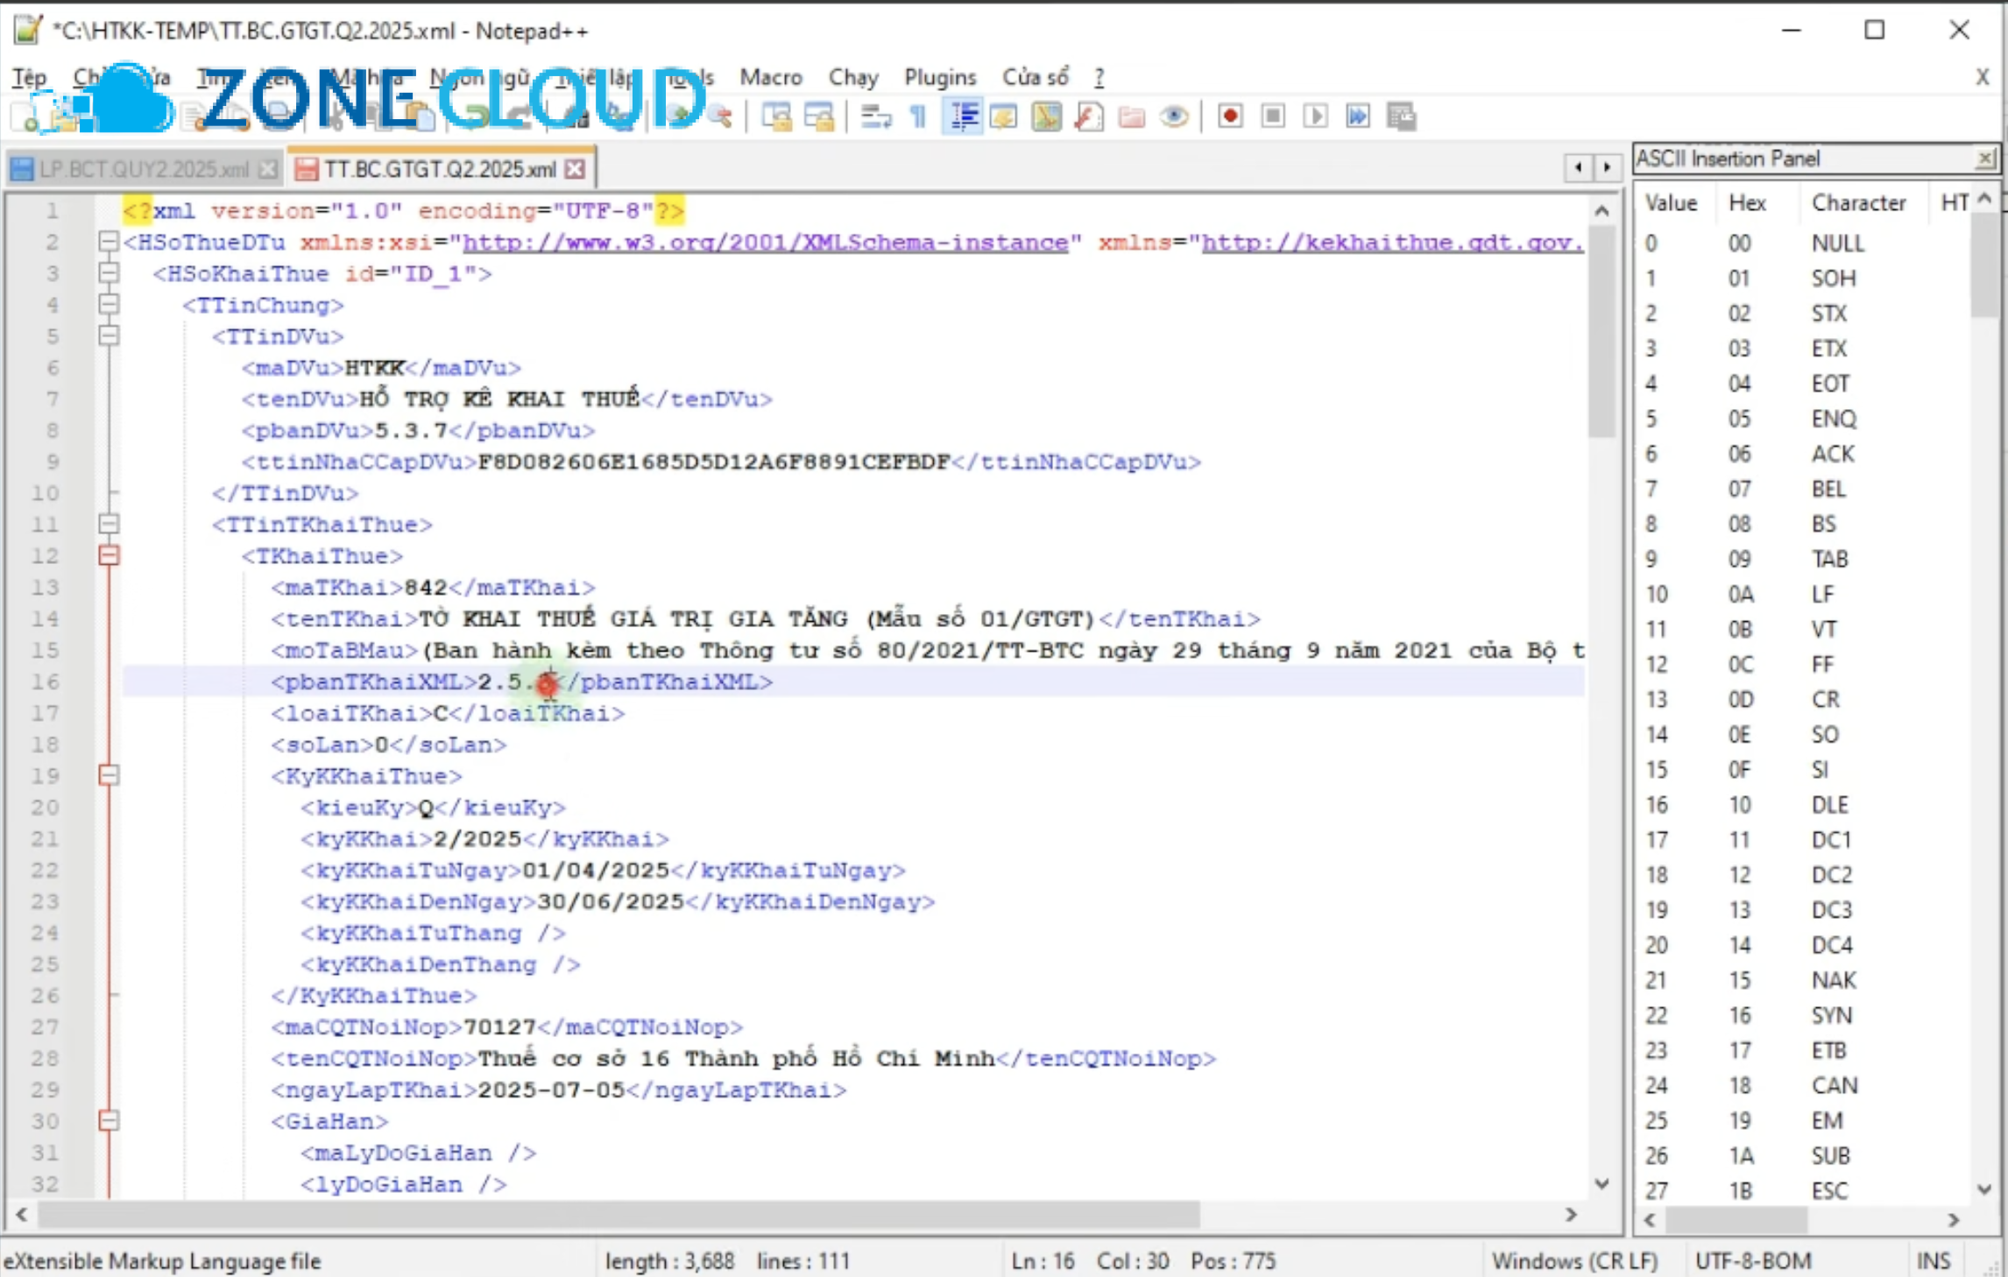The height and width of the screenshot is (1277, 2008).
Task: Open the Function List panel icon
Action: point(1089,116)
